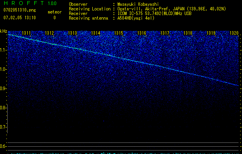Click the 1317 time marker
This screenshot has width=242, height=154.
point(165,33)
